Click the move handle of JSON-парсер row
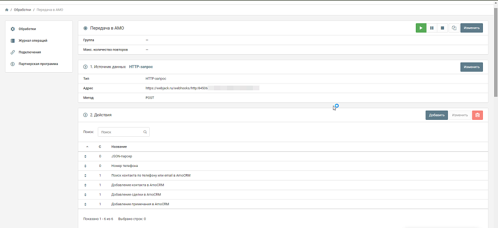Screen dimensions: 498x228 [x=85, y=156]
